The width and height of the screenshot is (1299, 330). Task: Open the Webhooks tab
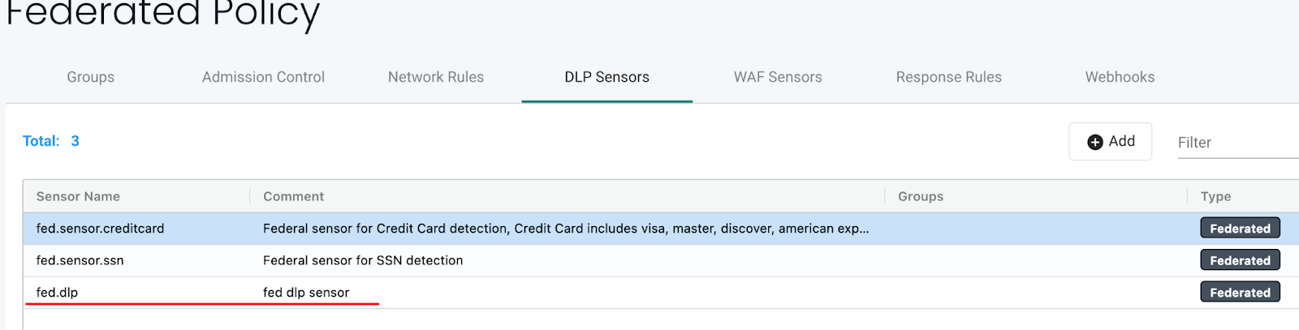tap(1120, 77)
